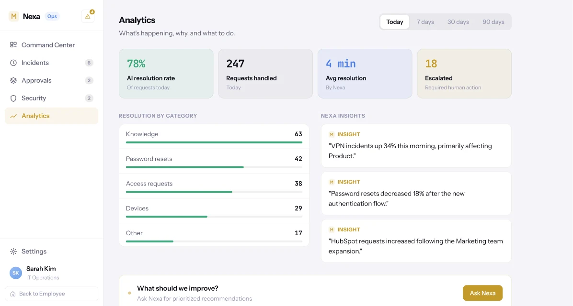Open Settings from the sidebar

click(x=52, y=251)
